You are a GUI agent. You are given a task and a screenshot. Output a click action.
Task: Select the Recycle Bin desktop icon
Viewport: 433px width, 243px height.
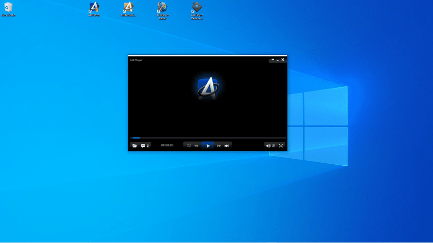pyautogui.click(x=8, y=9)
